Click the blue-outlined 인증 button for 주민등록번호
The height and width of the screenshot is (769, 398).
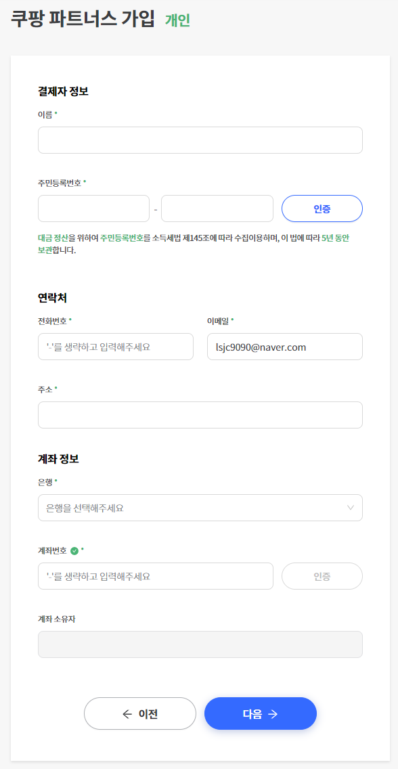pyautogui.click(x=322, y=208)
